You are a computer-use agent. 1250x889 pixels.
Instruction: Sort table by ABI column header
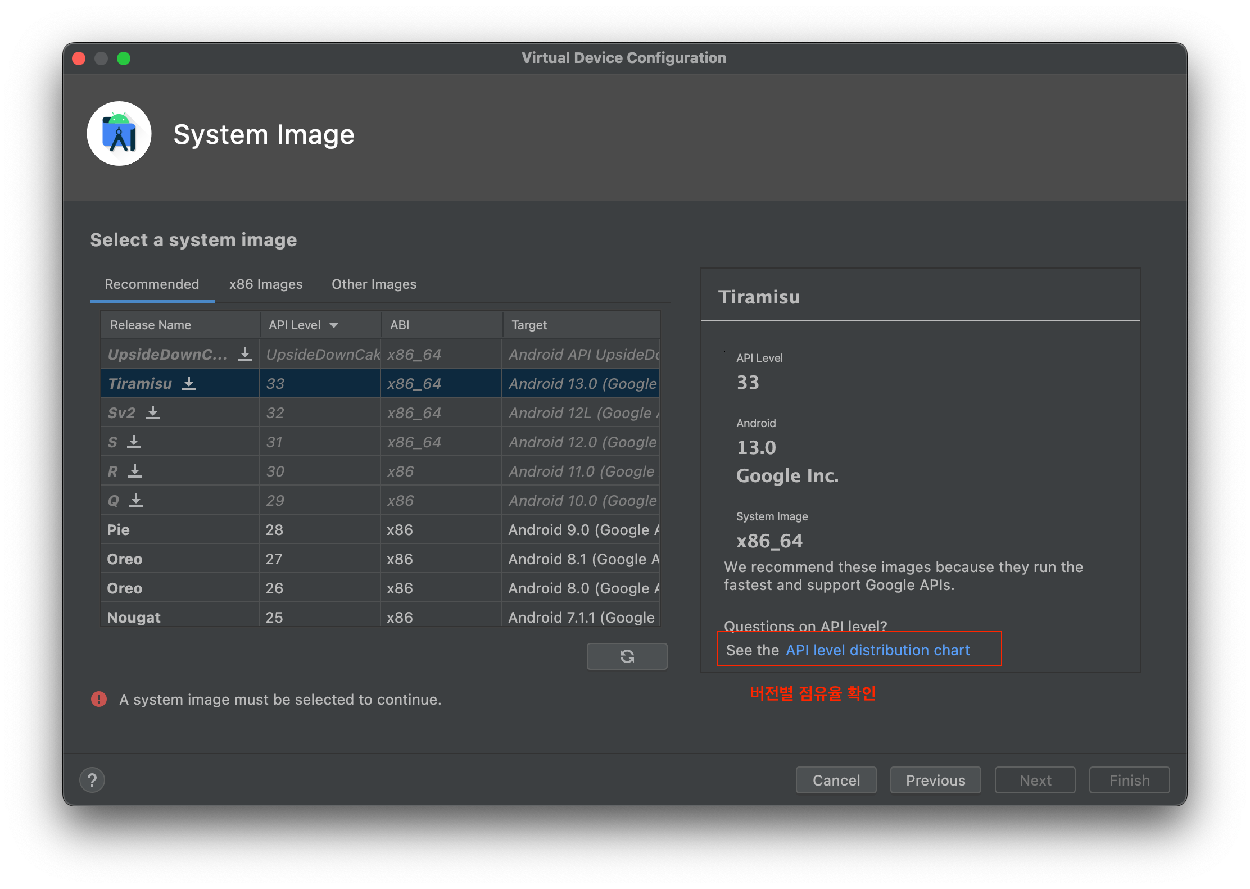(400, 325)
